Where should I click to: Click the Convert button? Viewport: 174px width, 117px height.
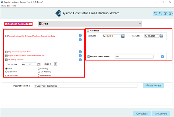click(x=161, y=114)
